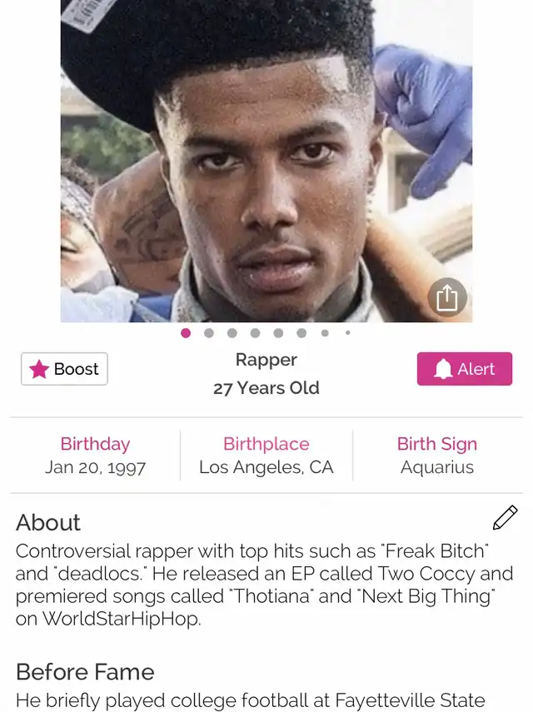The width and height of the screenshot is (533, 712).
Task: Open the Jan 20, 1997 date
Action: 95,467
